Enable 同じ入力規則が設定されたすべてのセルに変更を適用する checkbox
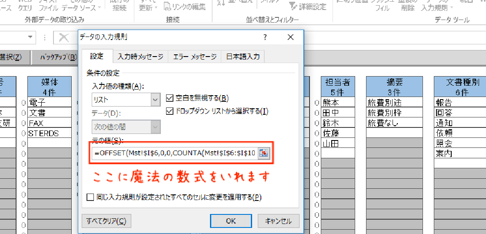This screenshot has width=486, height=234. 90,197
